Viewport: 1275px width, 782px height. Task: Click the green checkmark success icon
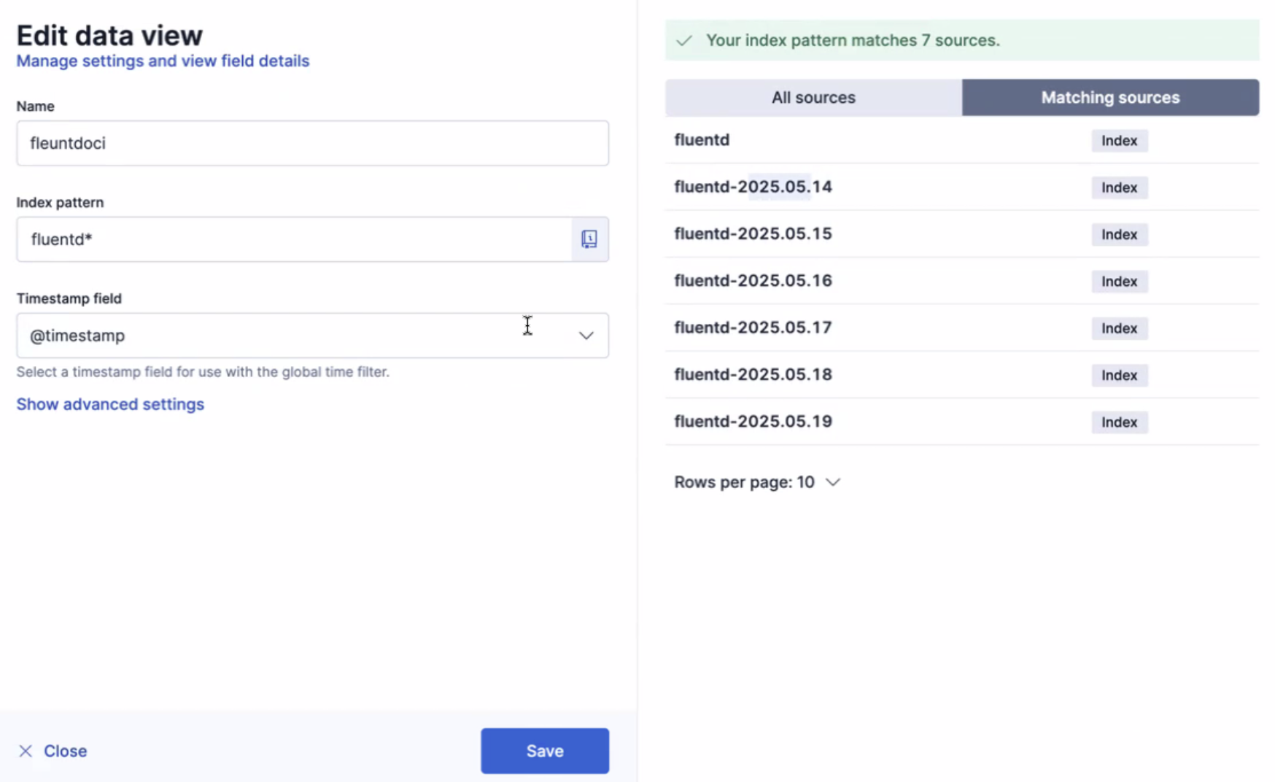click(x=684, y=41)
